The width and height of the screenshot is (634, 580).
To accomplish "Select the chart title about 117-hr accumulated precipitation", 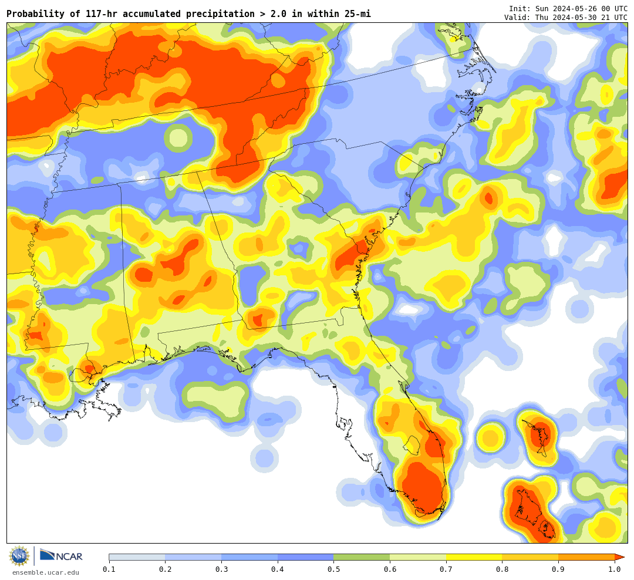I will (x=189, y=14).
